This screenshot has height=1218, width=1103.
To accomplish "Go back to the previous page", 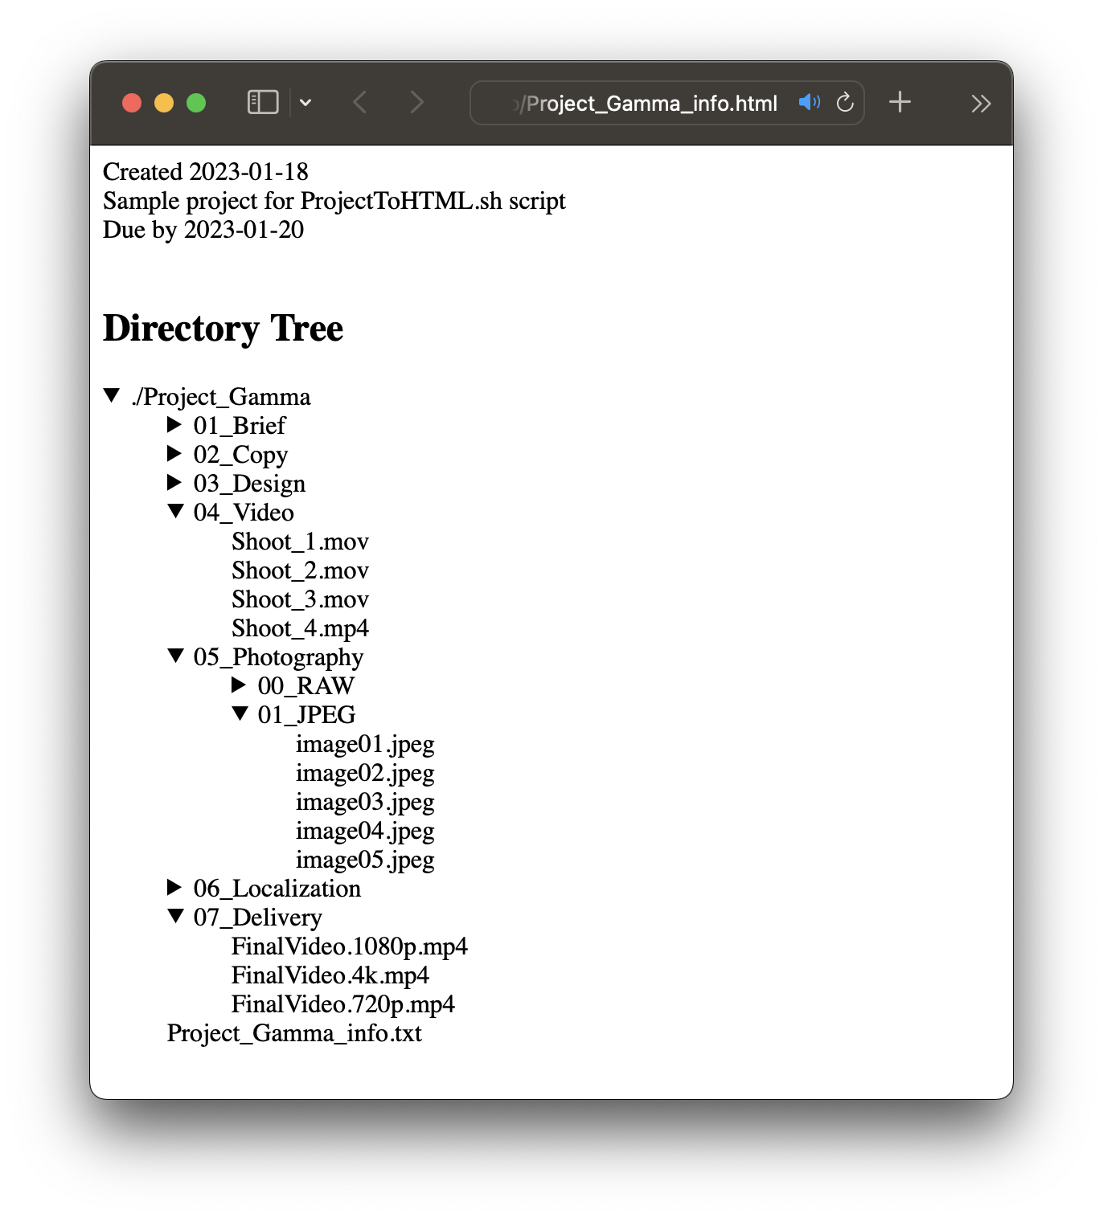I will pyautogui.click(x=360, y=103).
